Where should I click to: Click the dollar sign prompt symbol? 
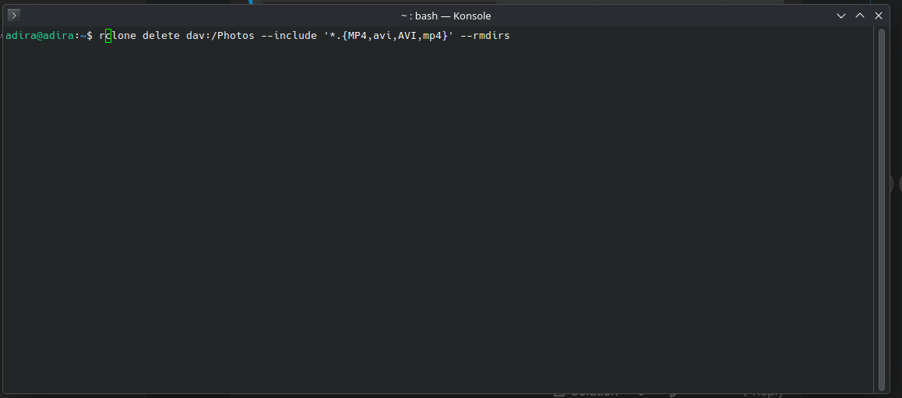89,36
